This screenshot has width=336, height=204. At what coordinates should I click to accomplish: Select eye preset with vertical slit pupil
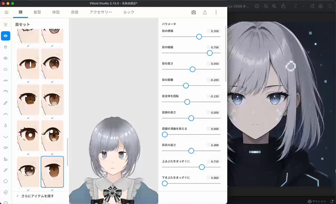click(x=28, y=64)
